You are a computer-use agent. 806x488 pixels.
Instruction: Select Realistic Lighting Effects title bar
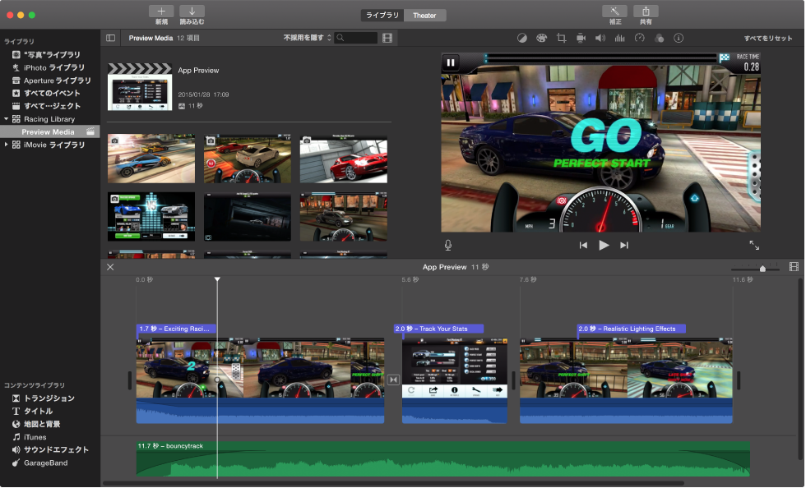pyautogui.click(x=632, y=329)
